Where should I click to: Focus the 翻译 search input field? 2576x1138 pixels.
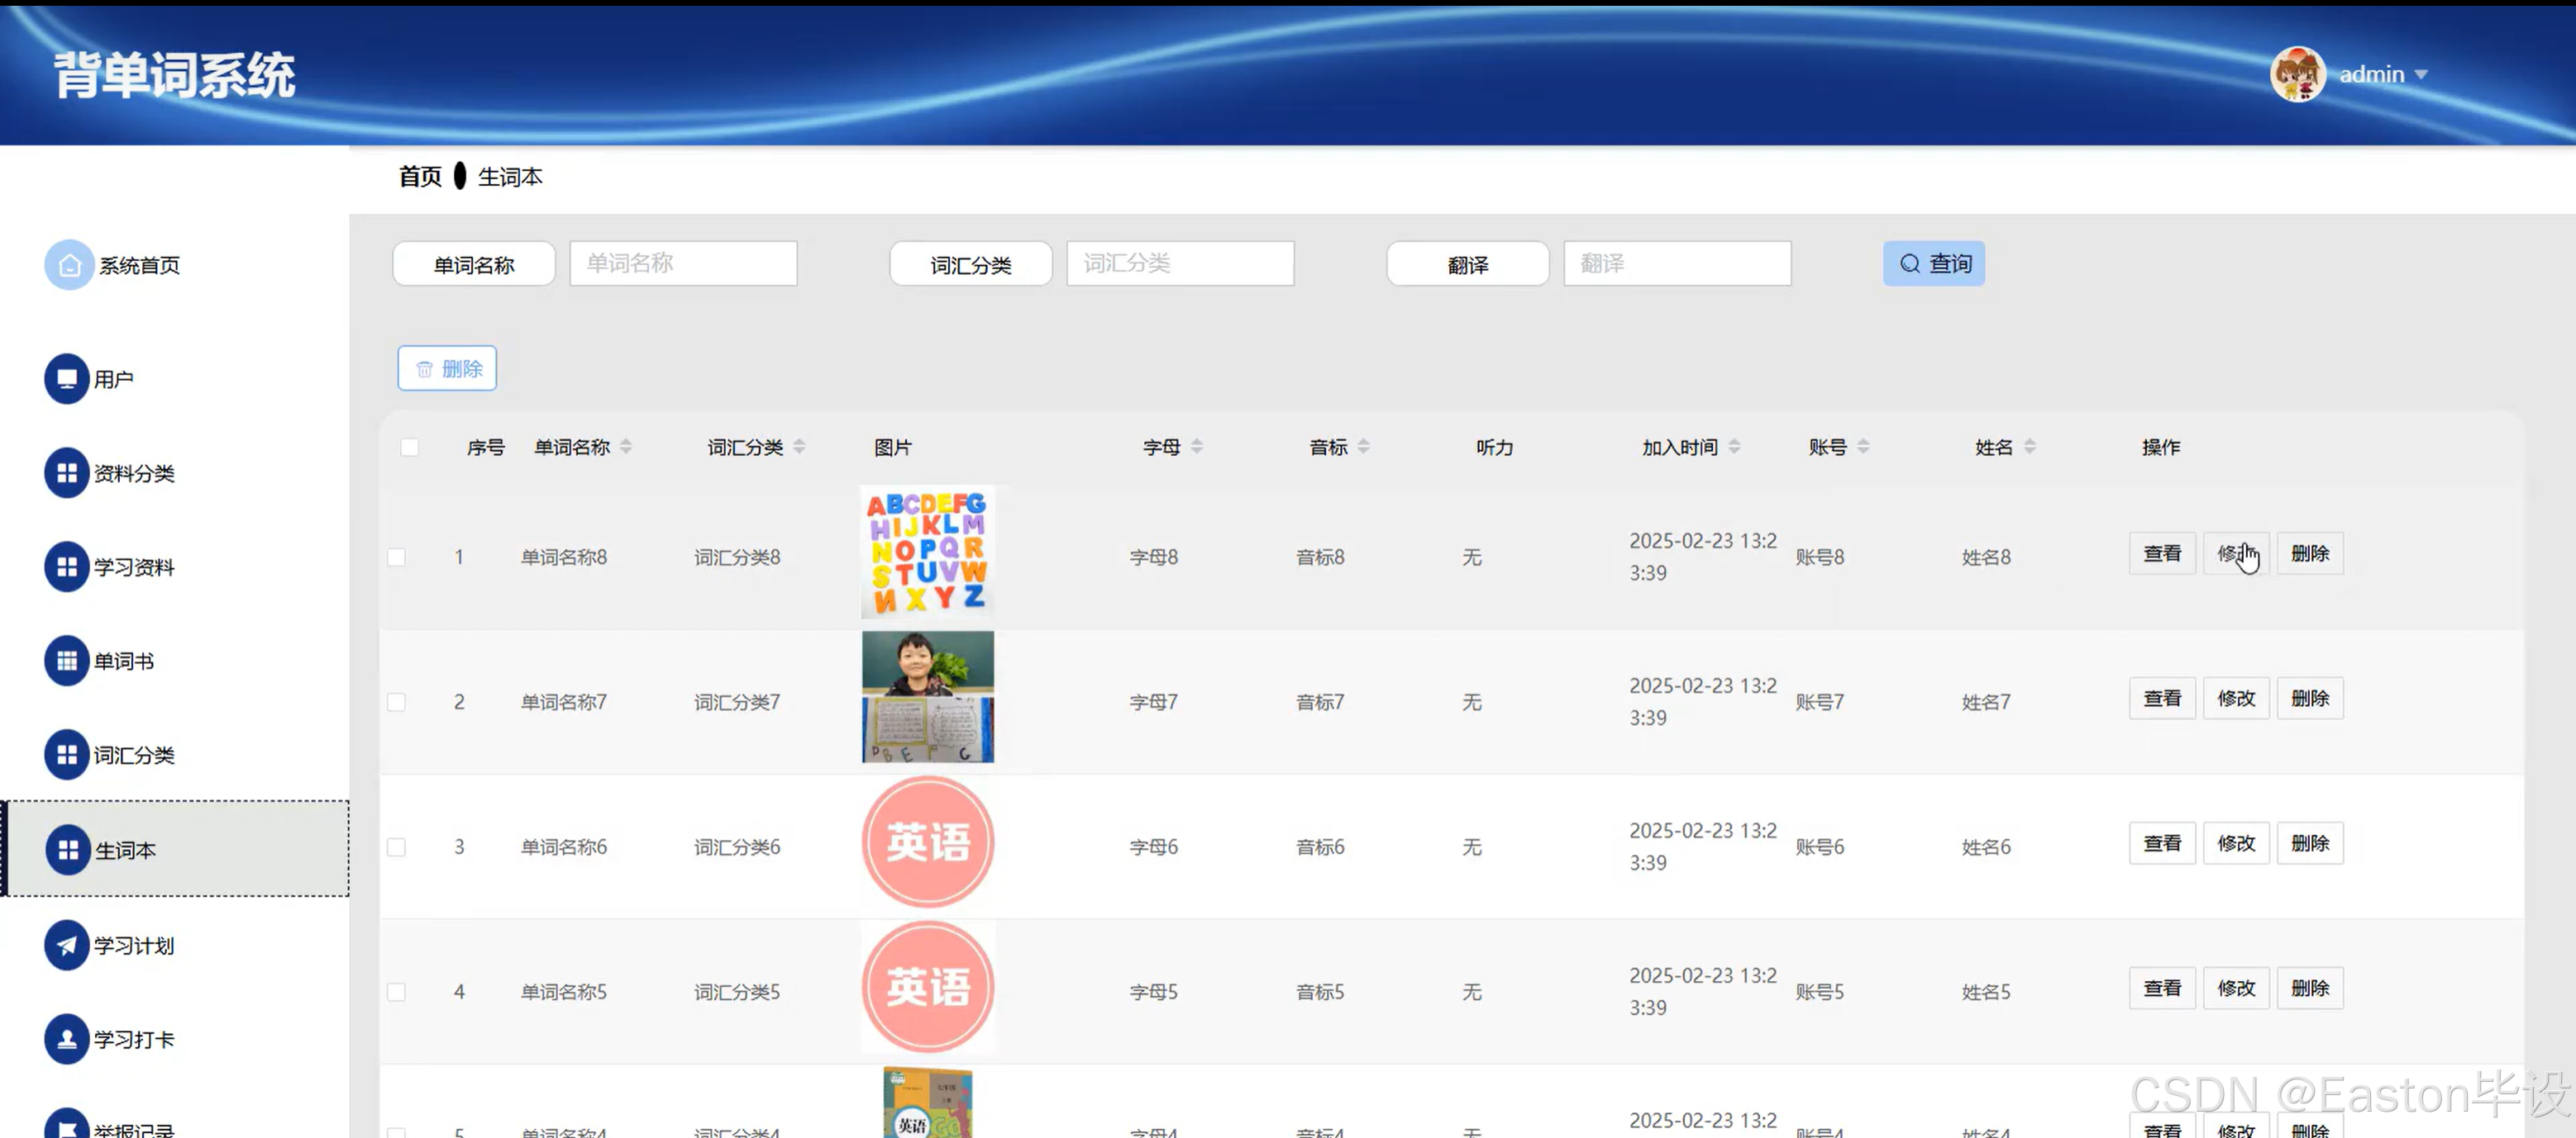tap(1677, 263)
